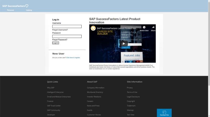
Task: Click the About SAP heading
Action: (x=92, y=82)
